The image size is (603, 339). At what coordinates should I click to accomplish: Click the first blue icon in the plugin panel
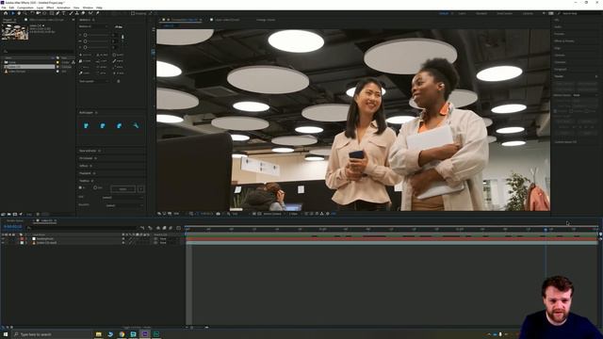(86, 125)
